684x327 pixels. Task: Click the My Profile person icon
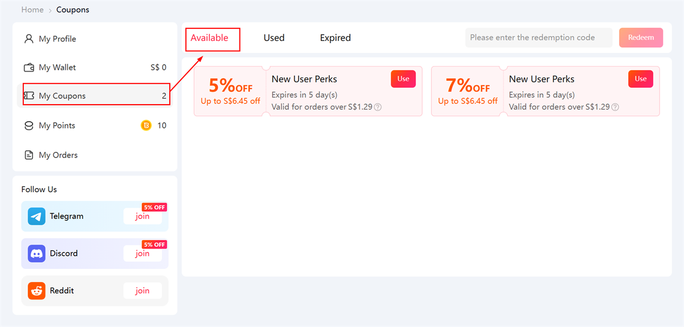click(28, 39)
